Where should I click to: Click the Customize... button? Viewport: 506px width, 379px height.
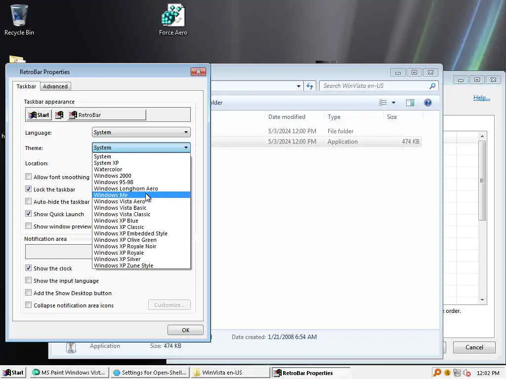tap(169, 305)
